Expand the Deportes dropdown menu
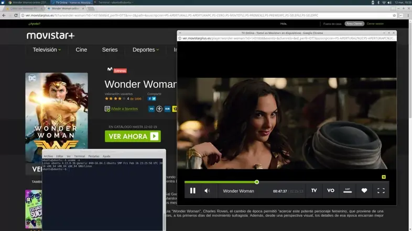The image size is (412, 231). point(146,50)
